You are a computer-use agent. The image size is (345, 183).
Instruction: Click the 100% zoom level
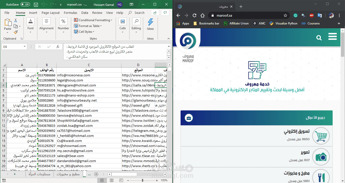click(x=164, y=180)
